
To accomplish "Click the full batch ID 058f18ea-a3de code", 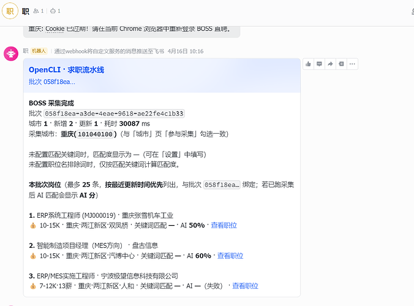I will point(114,113).
